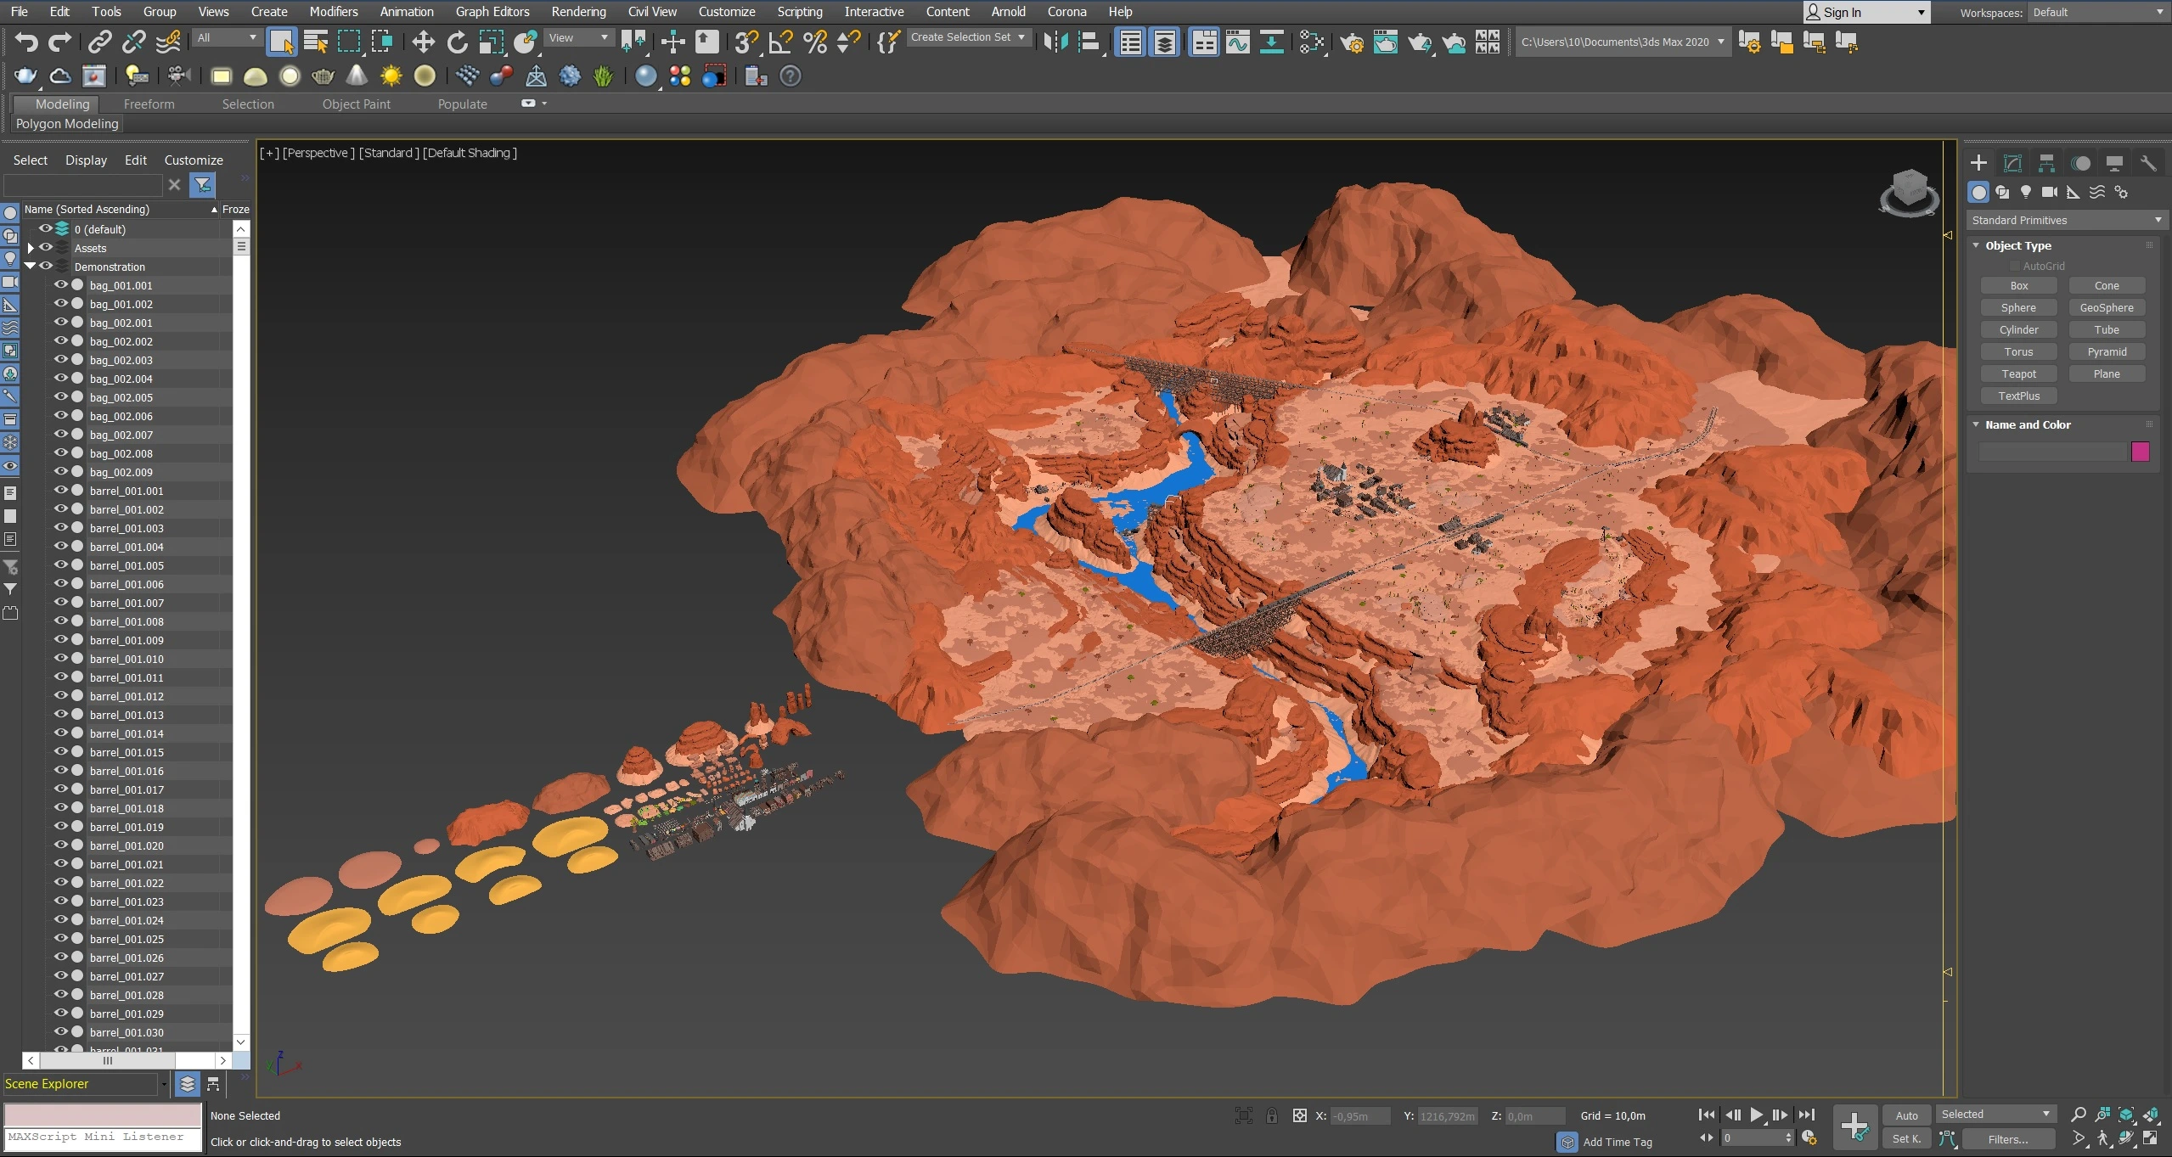
Task: Hide bag_001.001 with eye icon
Action: point(61,285)
